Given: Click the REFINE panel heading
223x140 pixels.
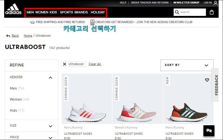Looking at the screenshot, I should 17,65.
